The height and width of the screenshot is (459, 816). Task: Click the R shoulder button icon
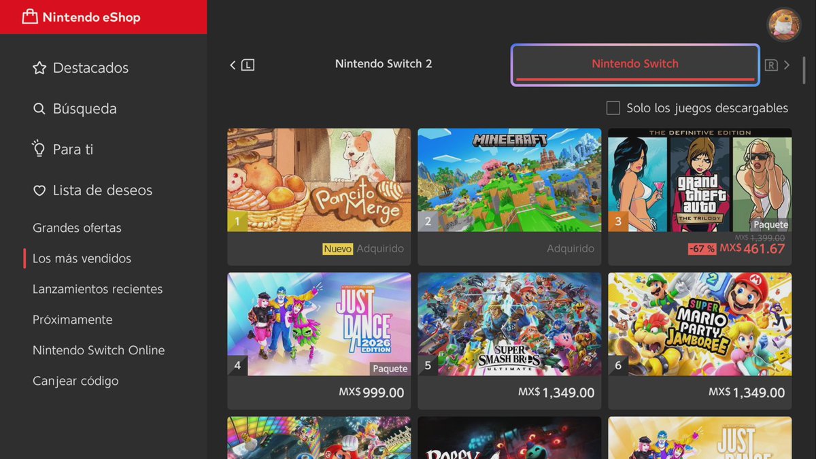pos(771,65)
